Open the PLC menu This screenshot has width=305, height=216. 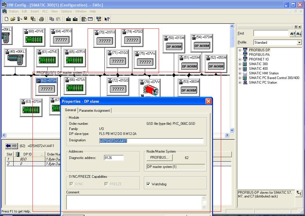pyautogui.click(x=45, y=11)
